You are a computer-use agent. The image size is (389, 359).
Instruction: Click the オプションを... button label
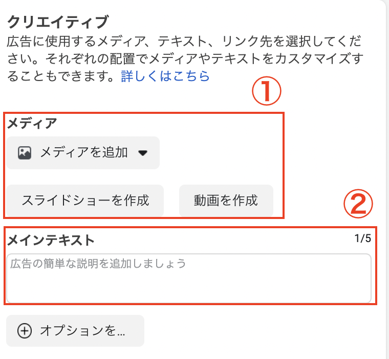pyautogui.click(x=82, y=331)
